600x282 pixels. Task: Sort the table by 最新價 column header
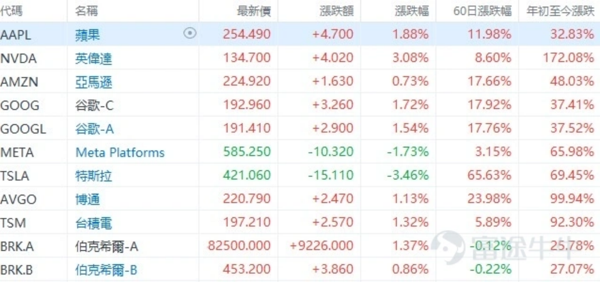(x=254, y=11)
